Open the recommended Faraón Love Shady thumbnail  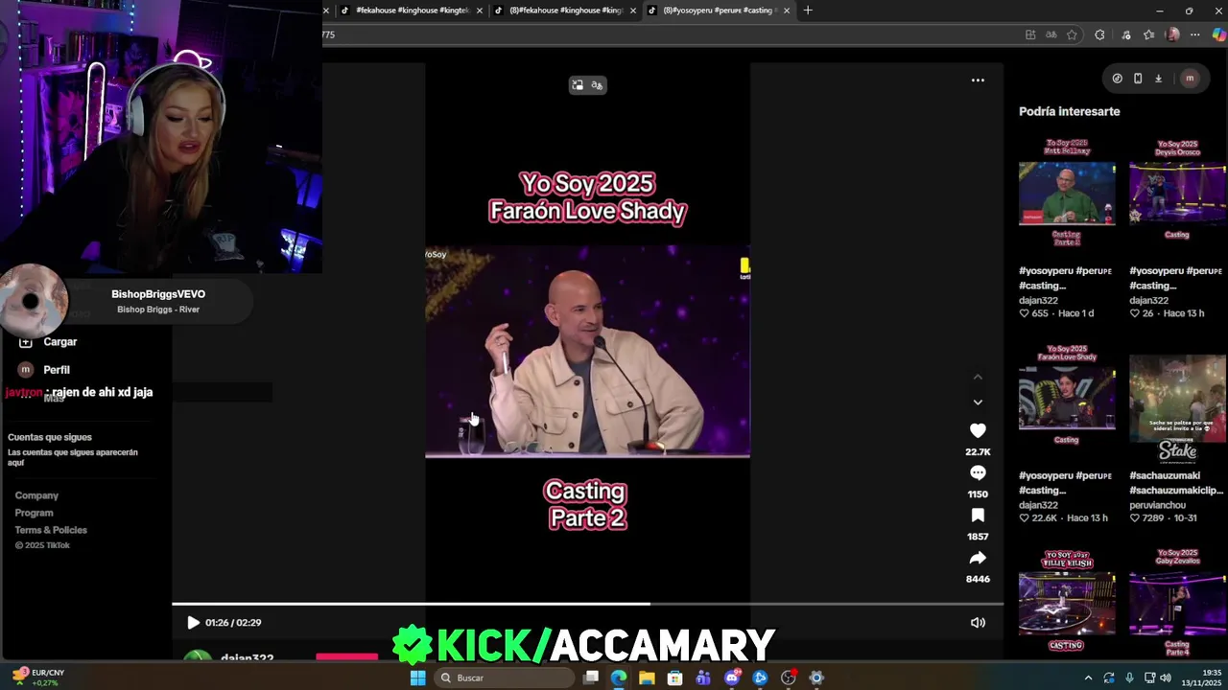click(1067, 397)
